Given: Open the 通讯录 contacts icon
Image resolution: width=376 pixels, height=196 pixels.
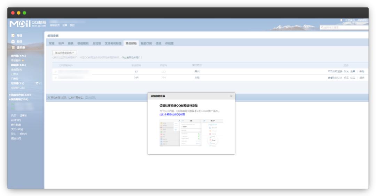Looking at the screenshot, I should pos(13,47).
